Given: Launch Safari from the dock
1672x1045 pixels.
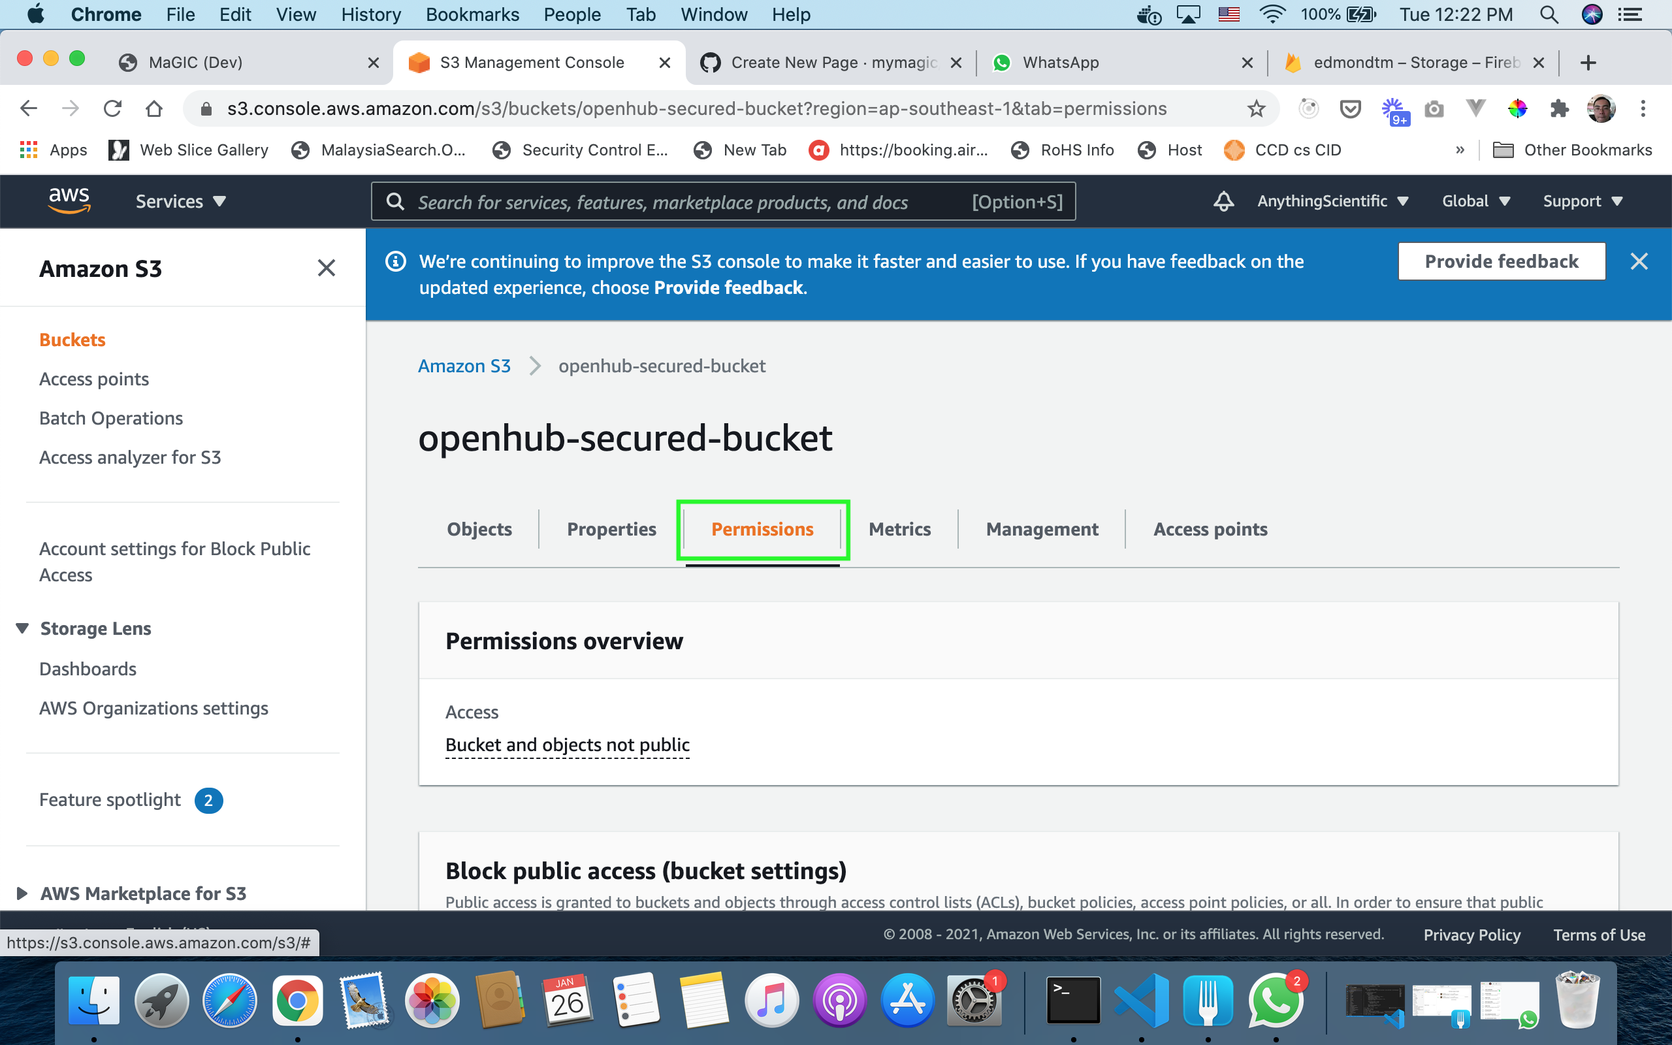Looking at the screenshot, I should click(x=229, y=1000).
